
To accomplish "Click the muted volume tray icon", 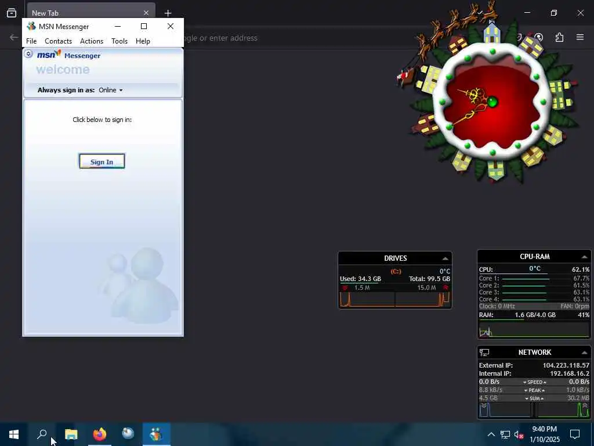I will point(519,434).
